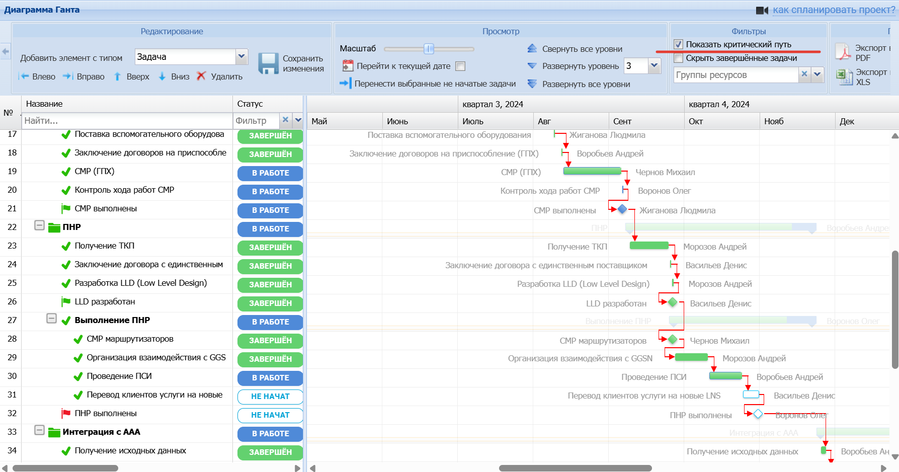The height and width of the screenshot is (472, 899).
Task: Open как спланировать проект link
Action: 834,10
